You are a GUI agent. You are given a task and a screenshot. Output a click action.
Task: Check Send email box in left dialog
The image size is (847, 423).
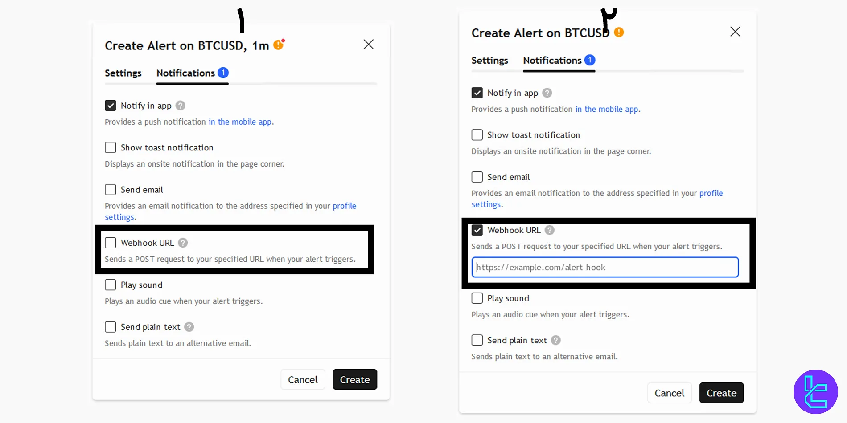pyautogui.click(x=111, y=190)
